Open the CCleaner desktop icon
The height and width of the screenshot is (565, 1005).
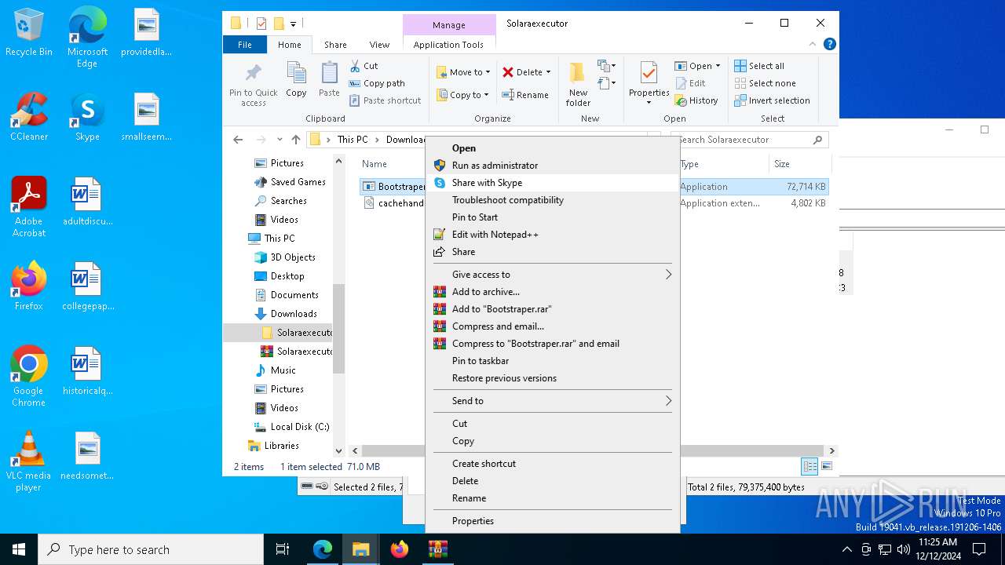point(29,118)
